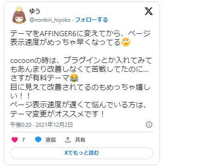Click the tweet line mentioning AFFINGER6
Viewport: 206px width, 168px height.
80,33
